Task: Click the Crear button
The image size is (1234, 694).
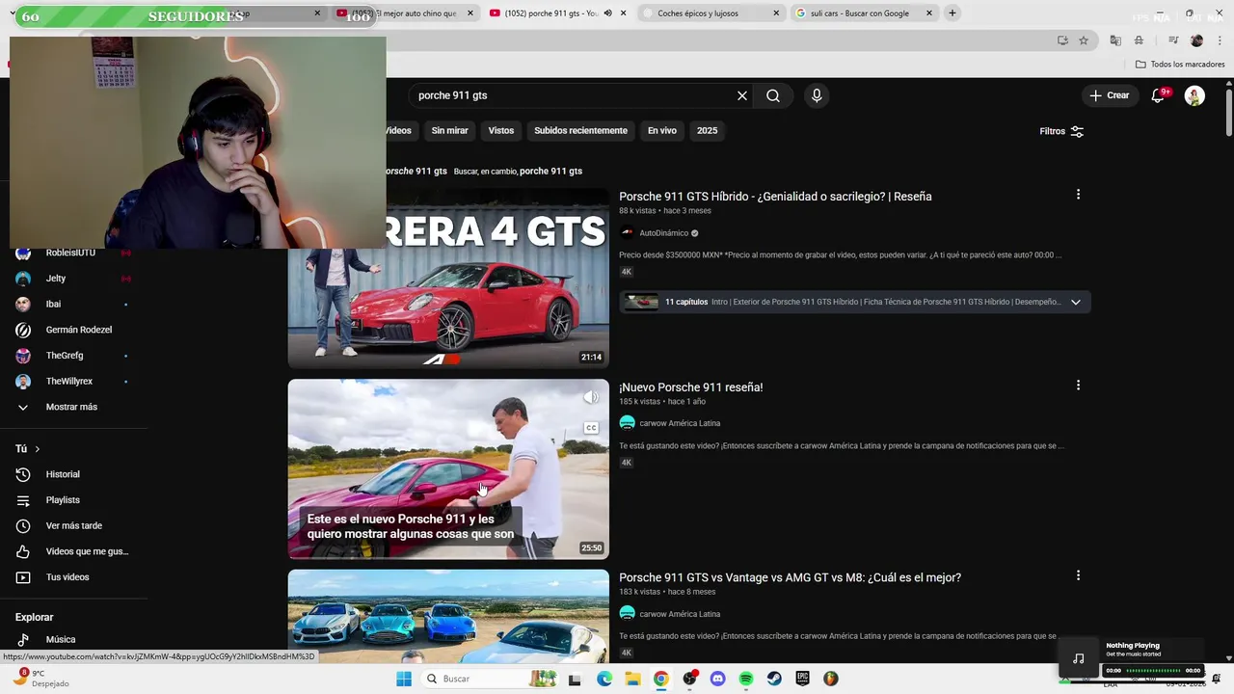Action: click(x=1109, y=95)
